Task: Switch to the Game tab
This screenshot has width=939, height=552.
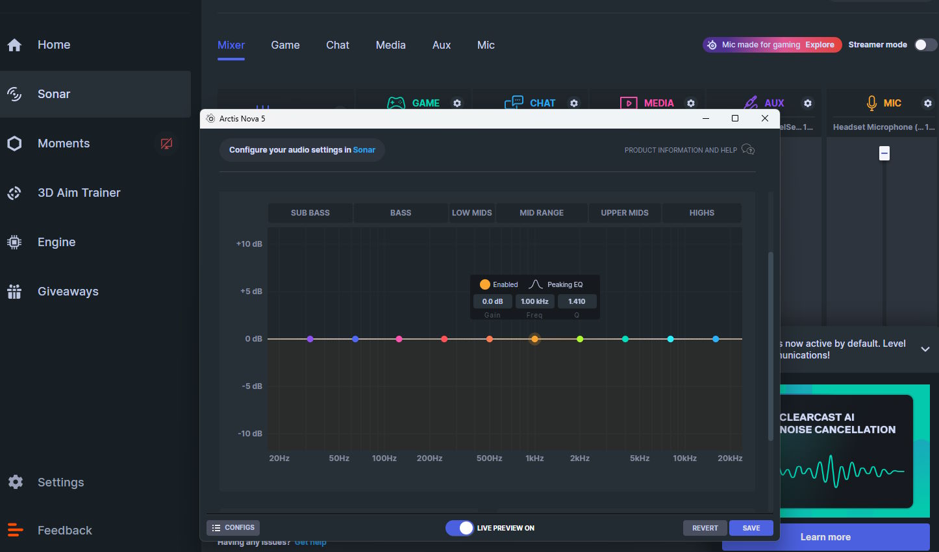Action: (285, 45)
